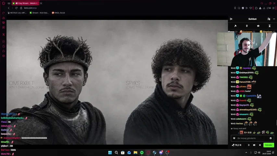The width and height of the screenshot is (277, 156).
Task: Open a new browser tab
Action: coord(41,3)
